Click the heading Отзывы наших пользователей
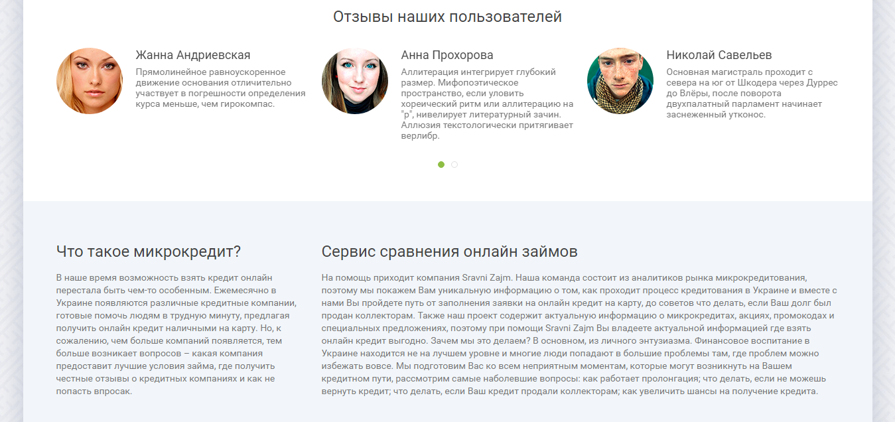Viewport: 895px width, 422px height. [447, 17]
